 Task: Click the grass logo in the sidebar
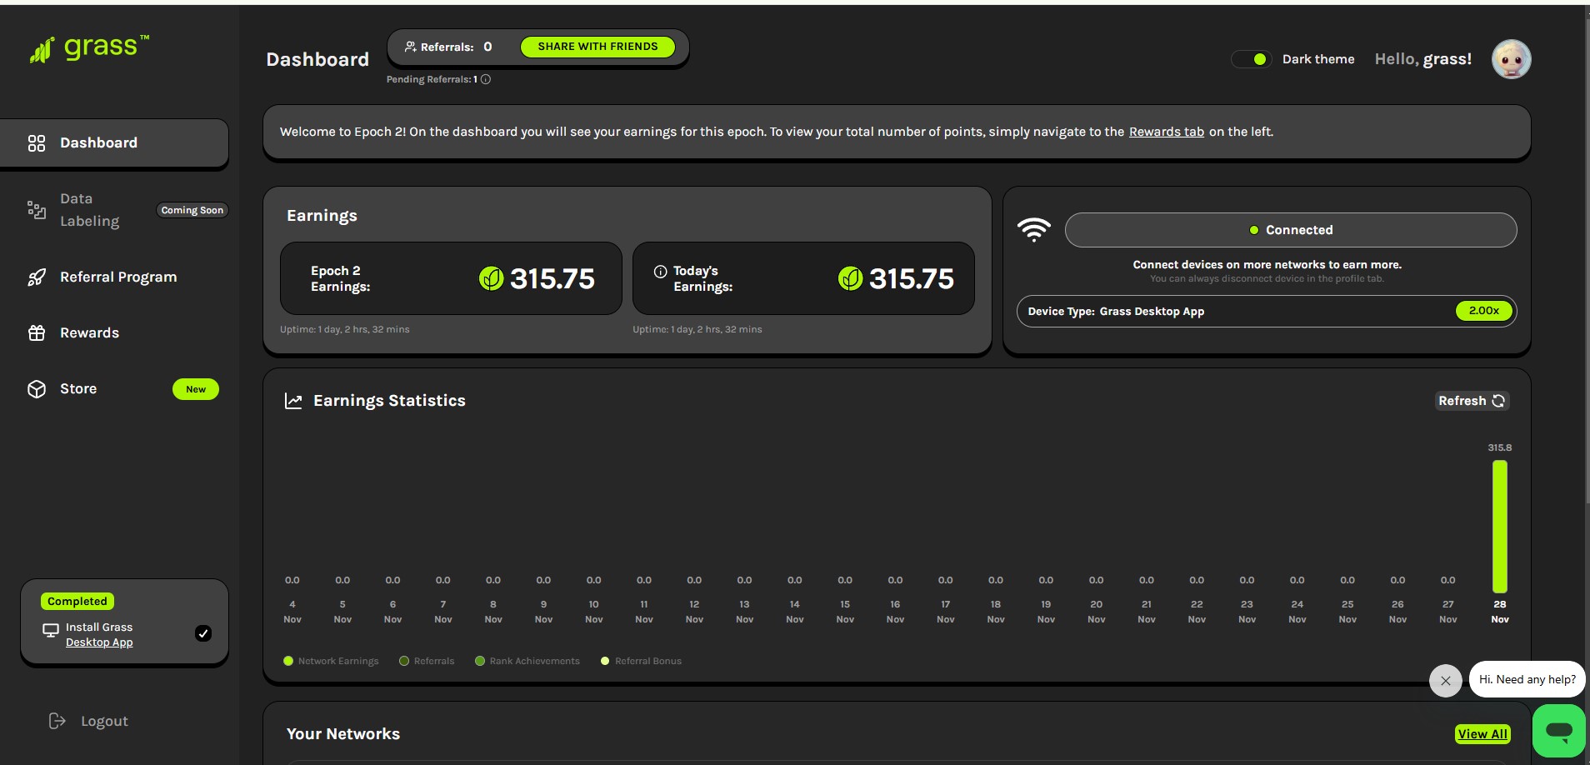point(89,49)
